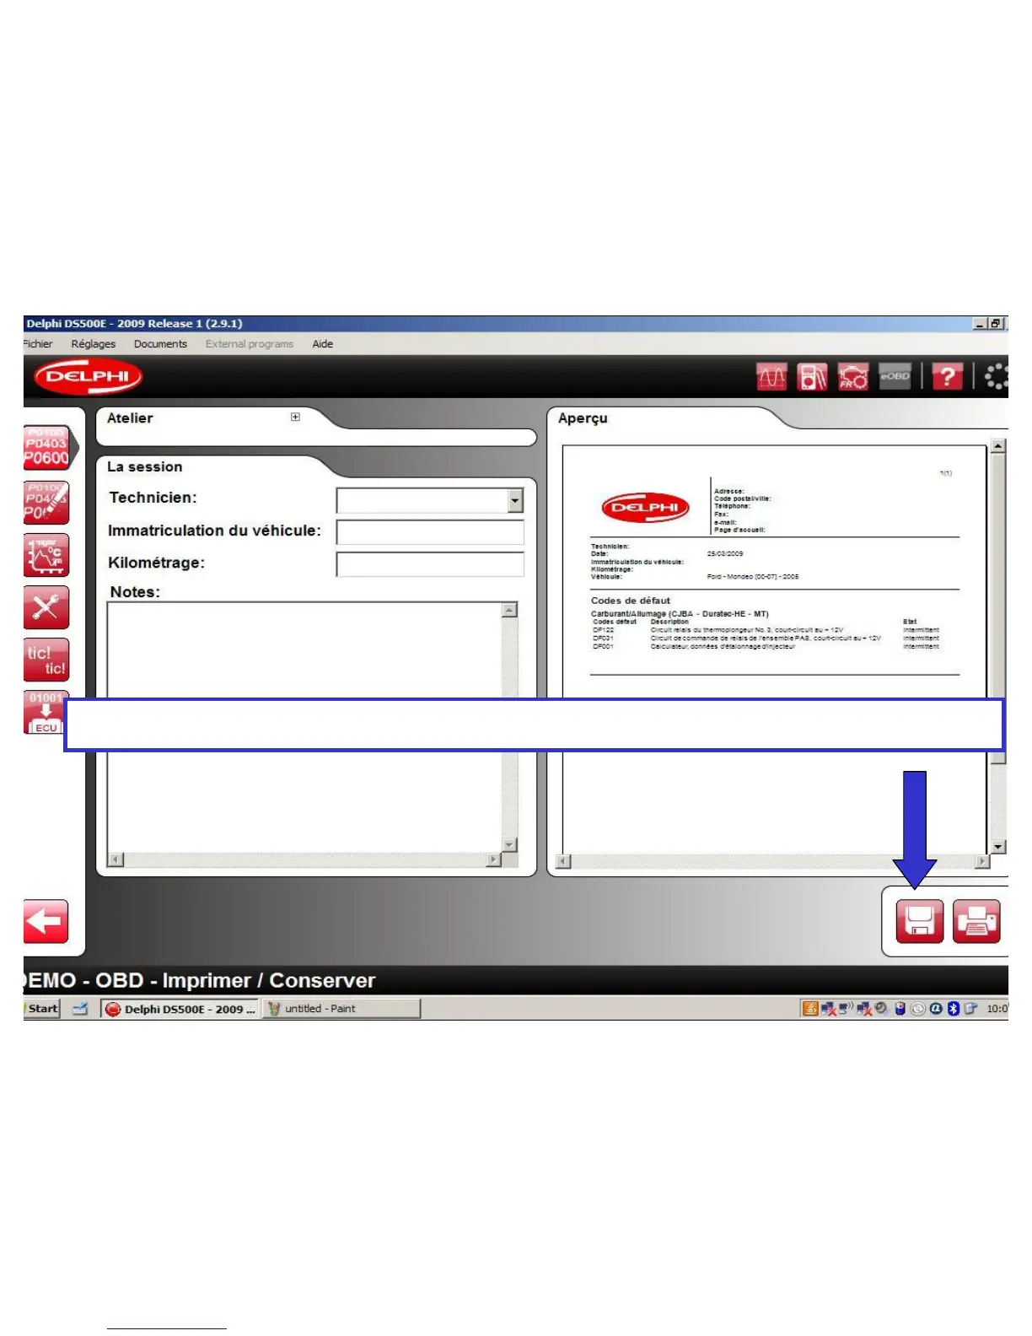Open the diagnostic device icon in header

(x=812, y=377)
